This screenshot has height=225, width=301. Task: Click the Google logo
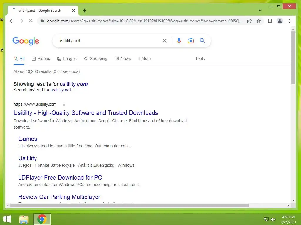pos(26,41)
